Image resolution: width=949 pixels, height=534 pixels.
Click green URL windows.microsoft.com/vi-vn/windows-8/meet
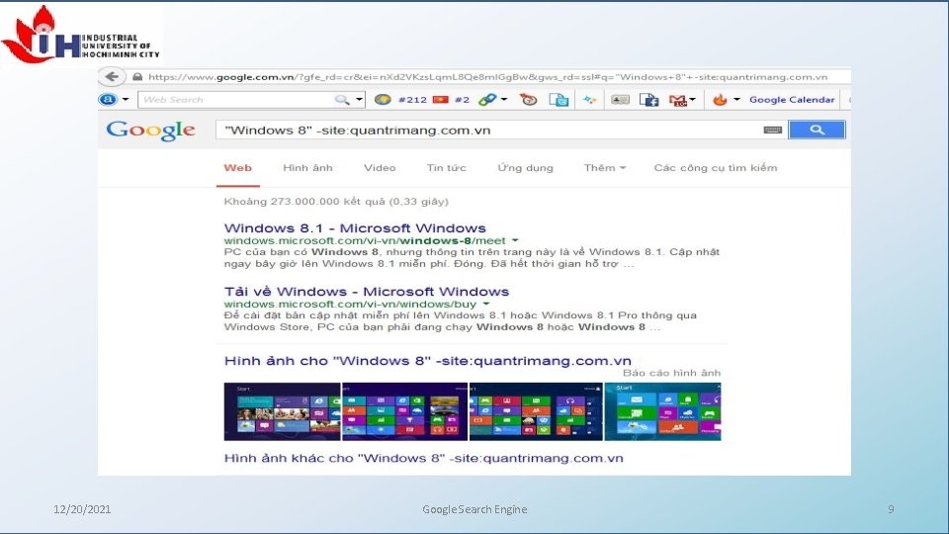365,240
